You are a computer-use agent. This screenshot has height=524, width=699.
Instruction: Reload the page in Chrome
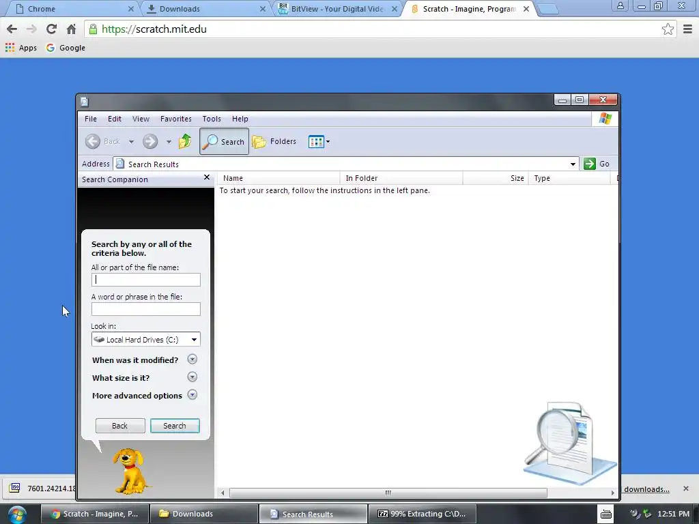coord(51,29)
